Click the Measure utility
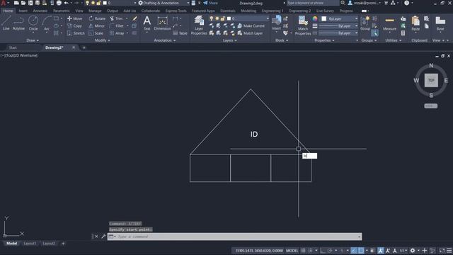This screenshot has width=453, height=255. pyautogui.click(x=389, y=23)
